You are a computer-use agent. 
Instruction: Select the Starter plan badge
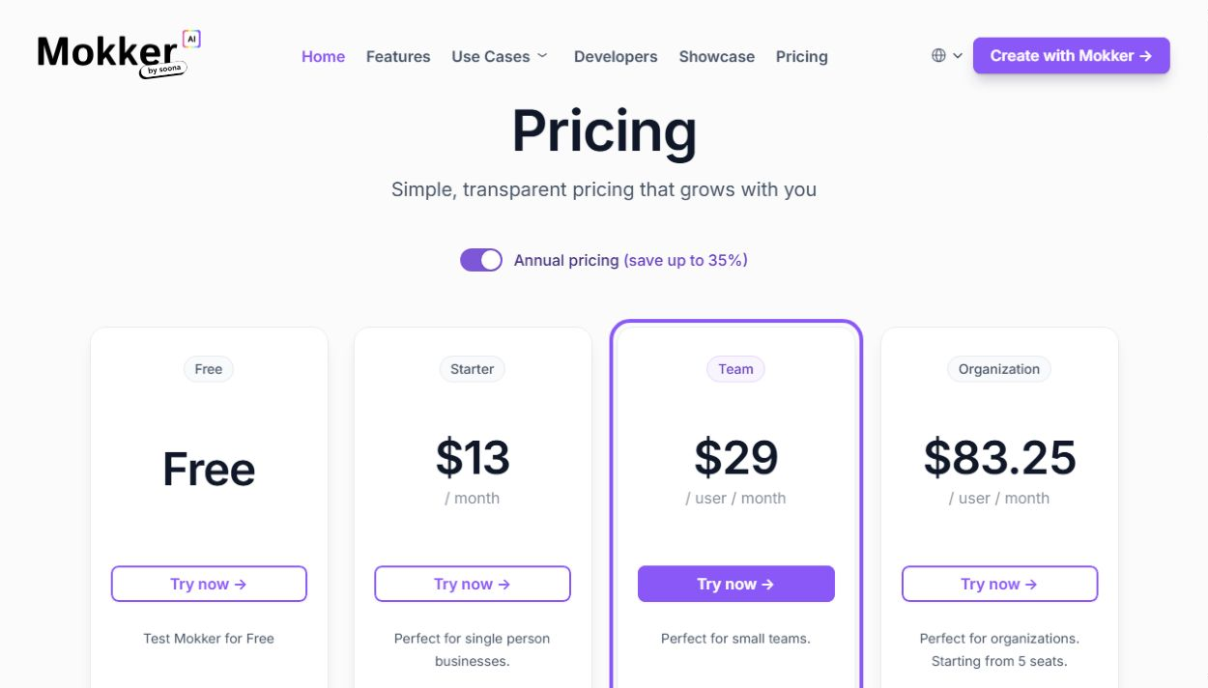pyautogui.click(x=473, y=369)
